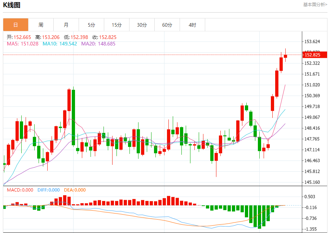This screenshot has height=233, width=330.
Task: Open the 60分 interval tab
Action: 167,25
